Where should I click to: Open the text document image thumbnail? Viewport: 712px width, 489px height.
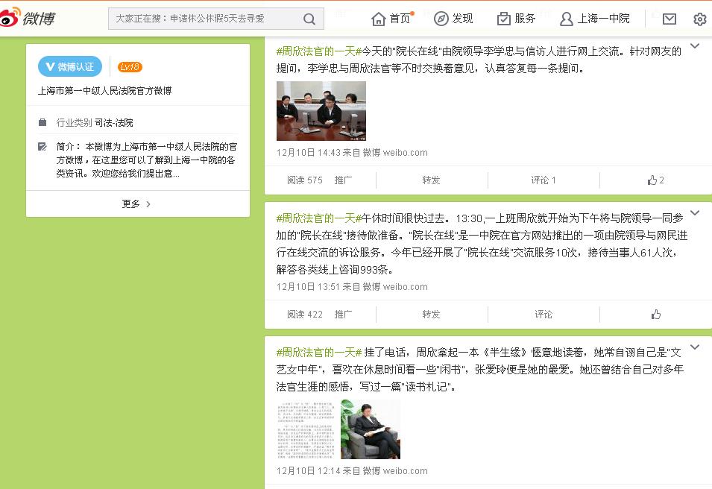click(x=306, y=429)
